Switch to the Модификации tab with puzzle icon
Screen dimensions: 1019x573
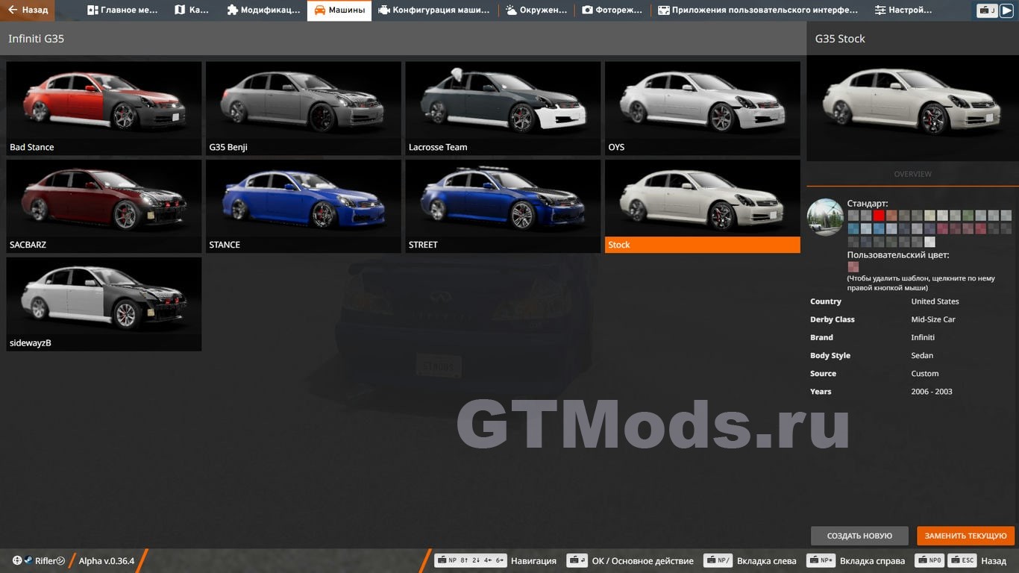[263, 10]
